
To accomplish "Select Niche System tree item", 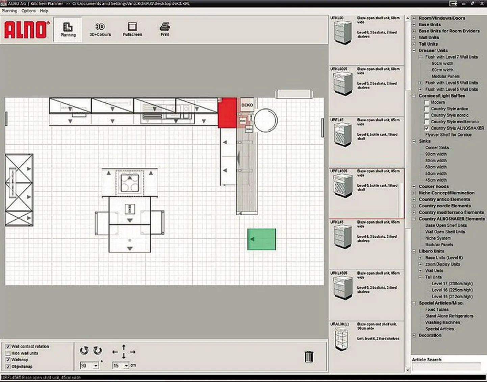I will click(x=438, y=238).
